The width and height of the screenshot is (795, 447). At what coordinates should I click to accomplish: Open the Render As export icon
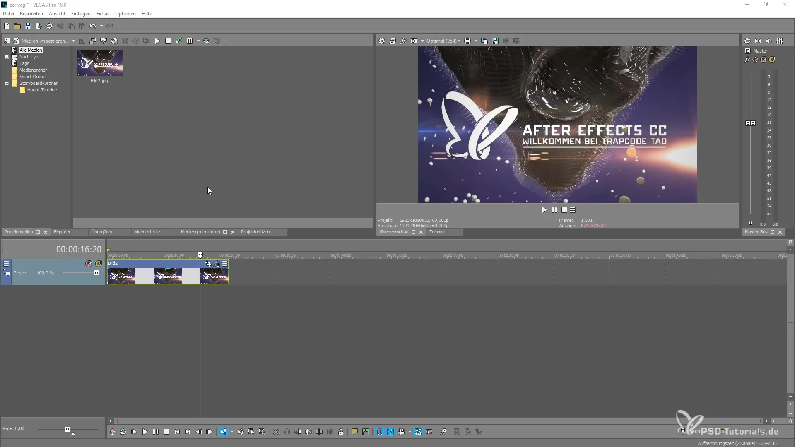(39, 26)
